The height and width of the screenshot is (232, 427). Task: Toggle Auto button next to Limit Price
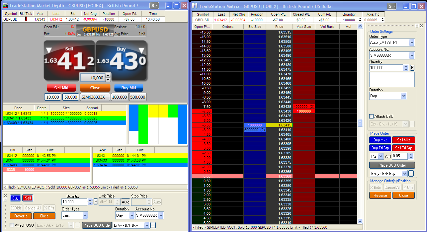(x=126, y=202)
